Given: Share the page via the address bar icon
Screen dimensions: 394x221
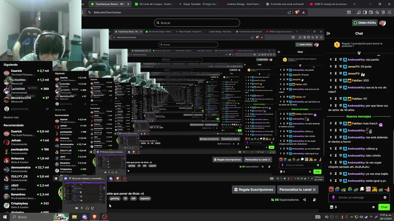Looking at the screenshot, I should tap(289, 12).
